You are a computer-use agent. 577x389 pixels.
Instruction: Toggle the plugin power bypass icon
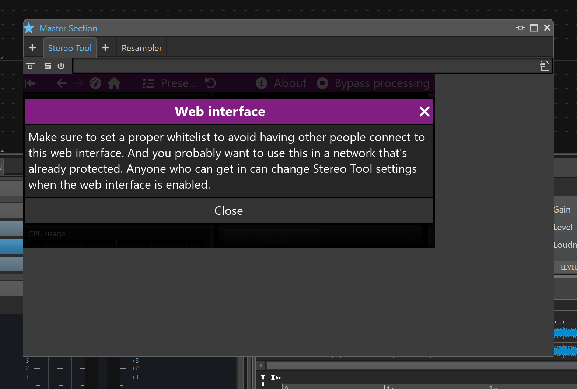(61, 66)
